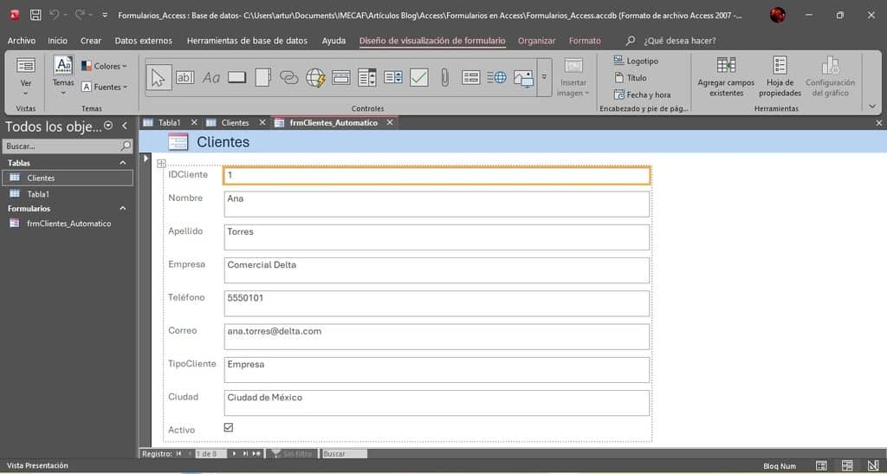Open the navigation pane filter menu

[108, 126]
